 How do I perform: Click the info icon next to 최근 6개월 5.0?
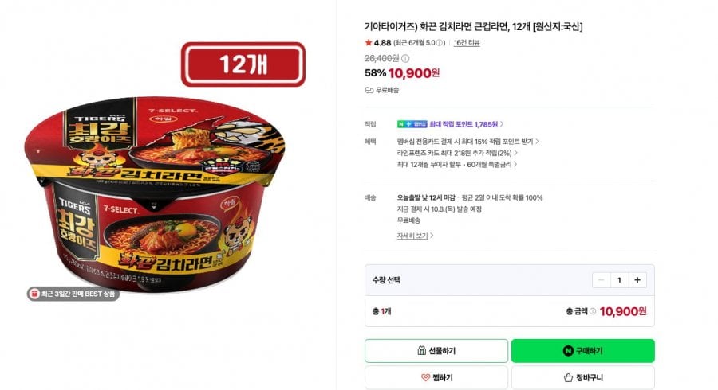(x=439, y=43)
